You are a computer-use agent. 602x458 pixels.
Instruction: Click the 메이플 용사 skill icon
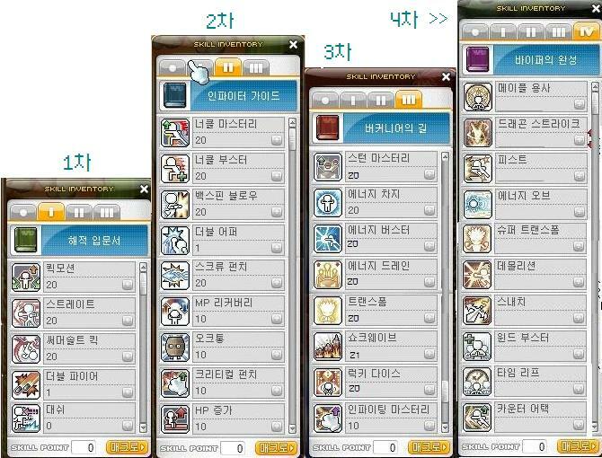[x=478, y=97]
